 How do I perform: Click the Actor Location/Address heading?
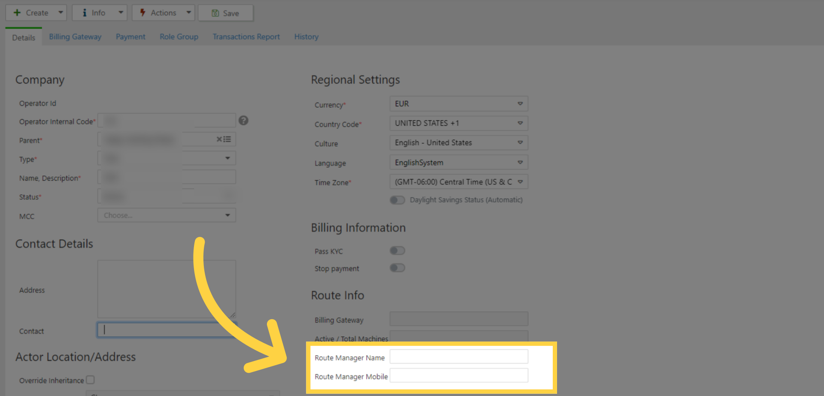76,357
